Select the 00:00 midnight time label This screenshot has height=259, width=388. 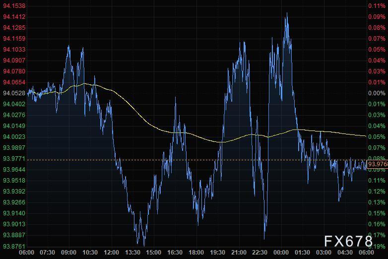pyautogui.click(x=281, y=253)
